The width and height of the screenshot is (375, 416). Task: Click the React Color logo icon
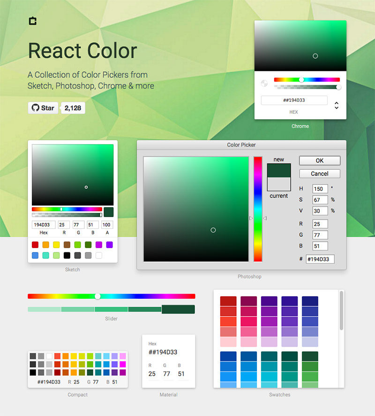pyautogui.click(x=32, y=21)
